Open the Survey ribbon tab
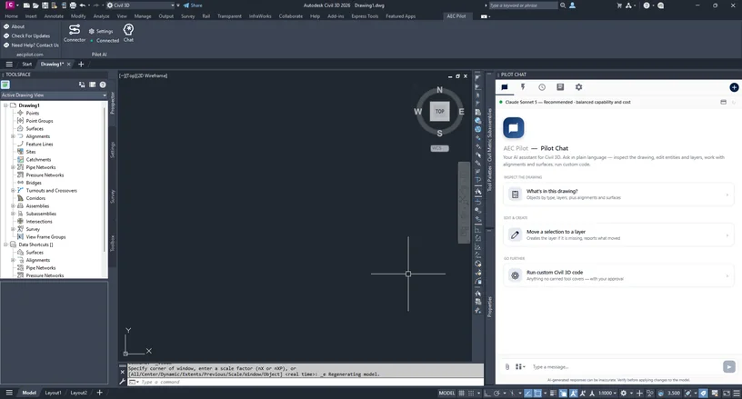The height and width of the screenshot is (399, 742). (x=188, y=16)
